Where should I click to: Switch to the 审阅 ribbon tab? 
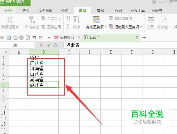101,11
